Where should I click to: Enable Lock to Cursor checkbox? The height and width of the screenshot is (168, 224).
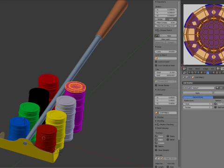point(156,62)
